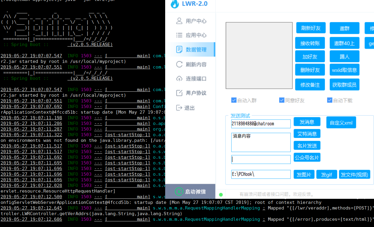Click the LWR-2.0 flame logo icon

click(175, 4)
